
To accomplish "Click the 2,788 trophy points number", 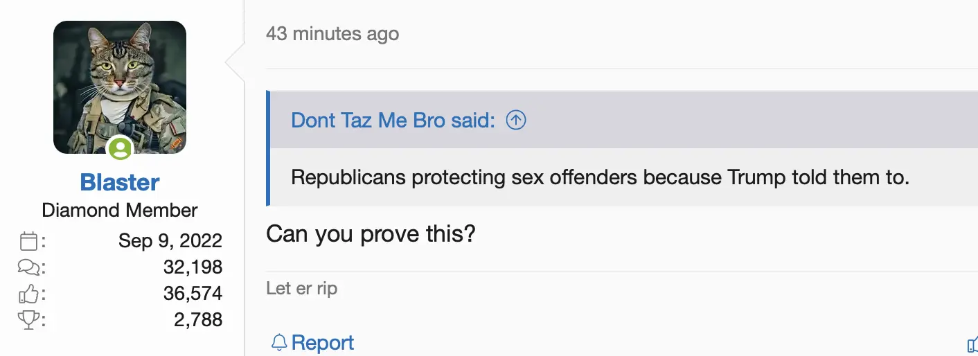I will pyautogui.click(x=198, y=320).
